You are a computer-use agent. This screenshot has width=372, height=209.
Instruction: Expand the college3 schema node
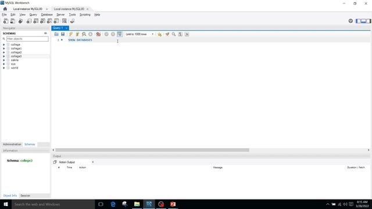(x=4, y=56)
